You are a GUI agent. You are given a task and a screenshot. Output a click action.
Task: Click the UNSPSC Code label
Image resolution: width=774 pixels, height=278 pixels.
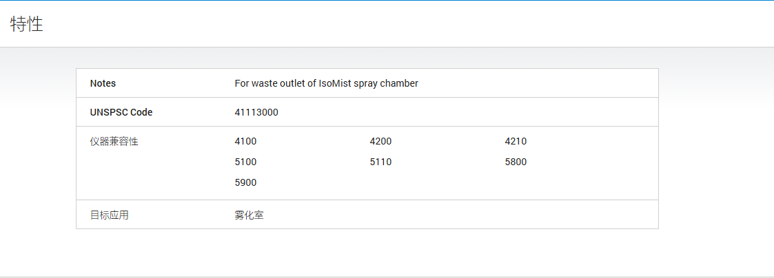point(121,112)
